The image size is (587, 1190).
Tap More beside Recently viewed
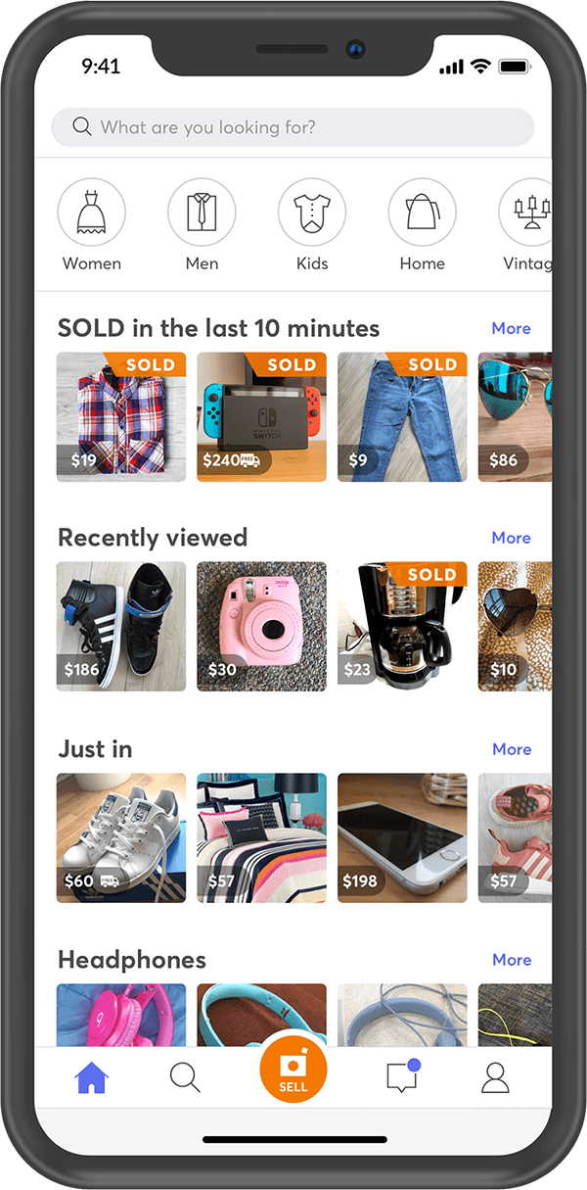[x=512, y=538]
